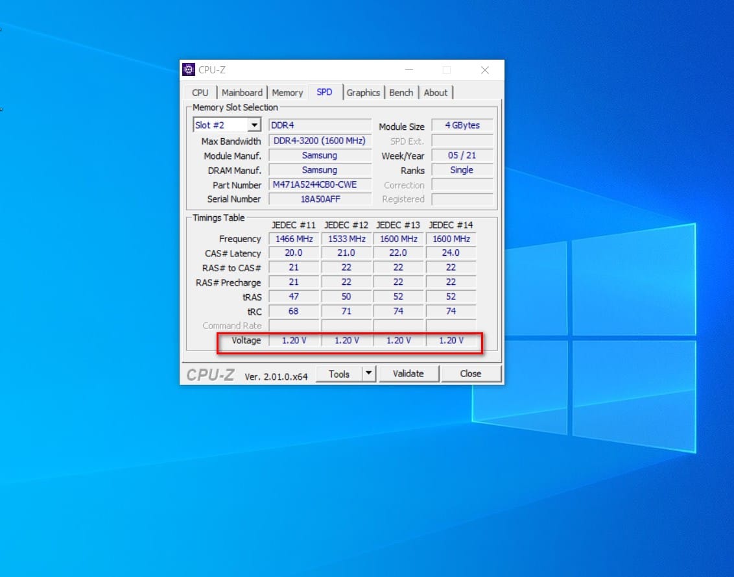
Task: Click the JEDEC #14 column header
Action: [x=451, y=225]
